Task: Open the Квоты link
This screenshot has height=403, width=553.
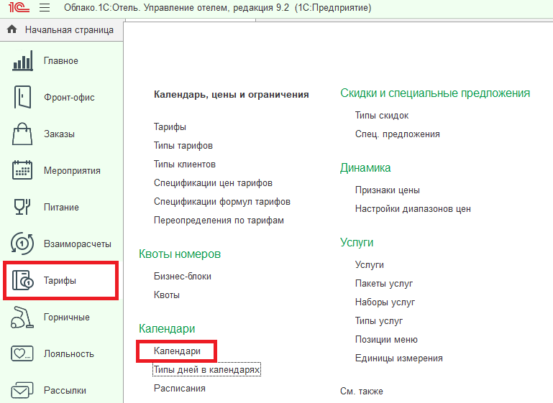Action: (167, 295)
